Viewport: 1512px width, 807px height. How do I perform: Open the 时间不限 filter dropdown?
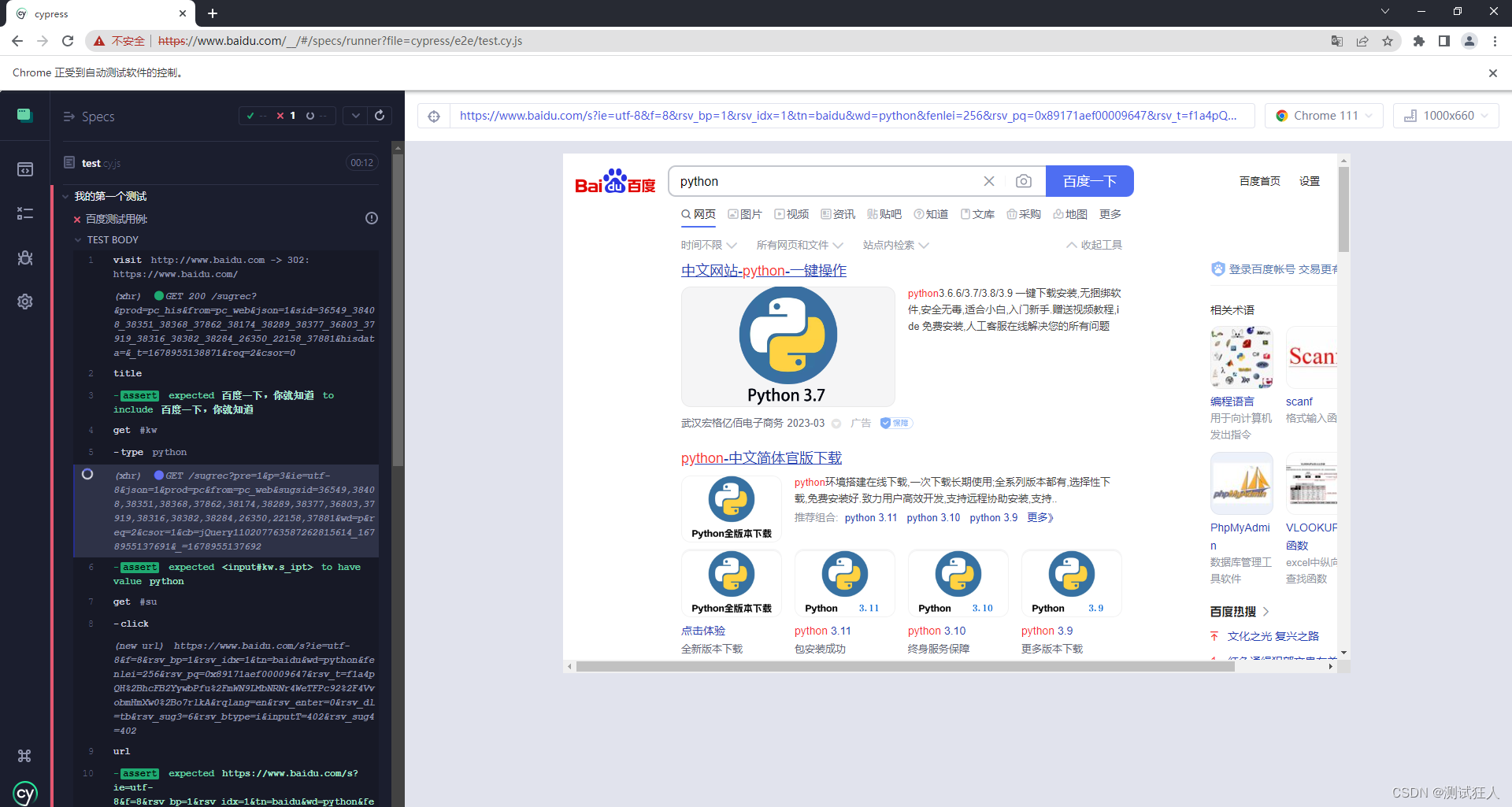(709, 245)
